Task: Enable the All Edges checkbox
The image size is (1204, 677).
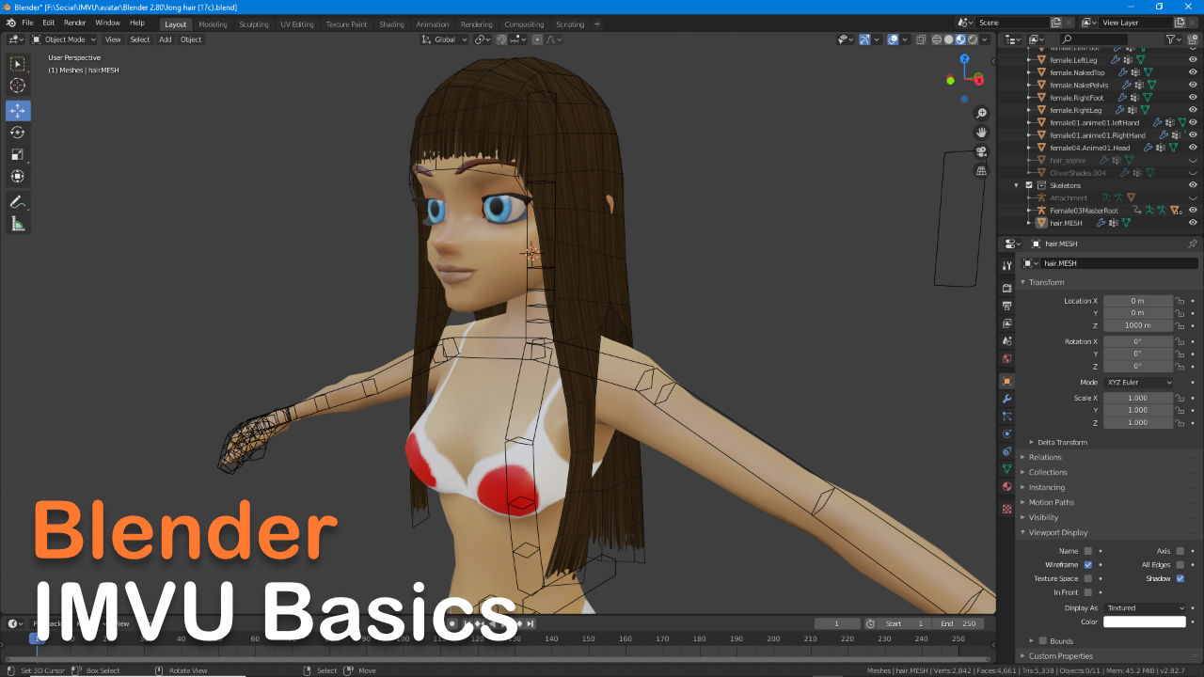Action: (x=1180, y=565)
